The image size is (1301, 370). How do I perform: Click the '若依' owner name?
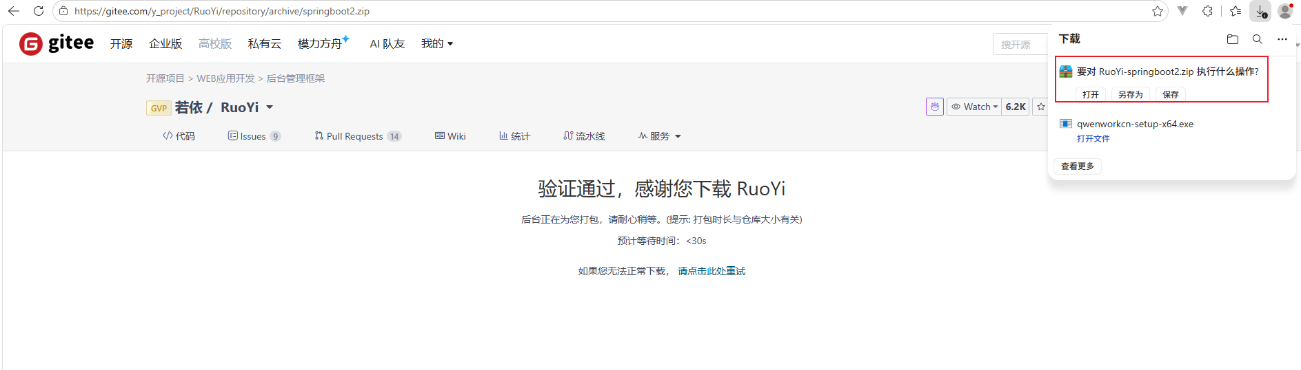tap(189, 107)
